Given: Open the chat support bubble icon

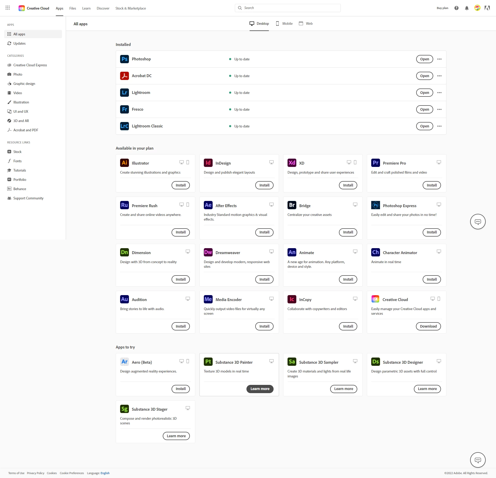Looking at the screenshot, I should point(478,222).
